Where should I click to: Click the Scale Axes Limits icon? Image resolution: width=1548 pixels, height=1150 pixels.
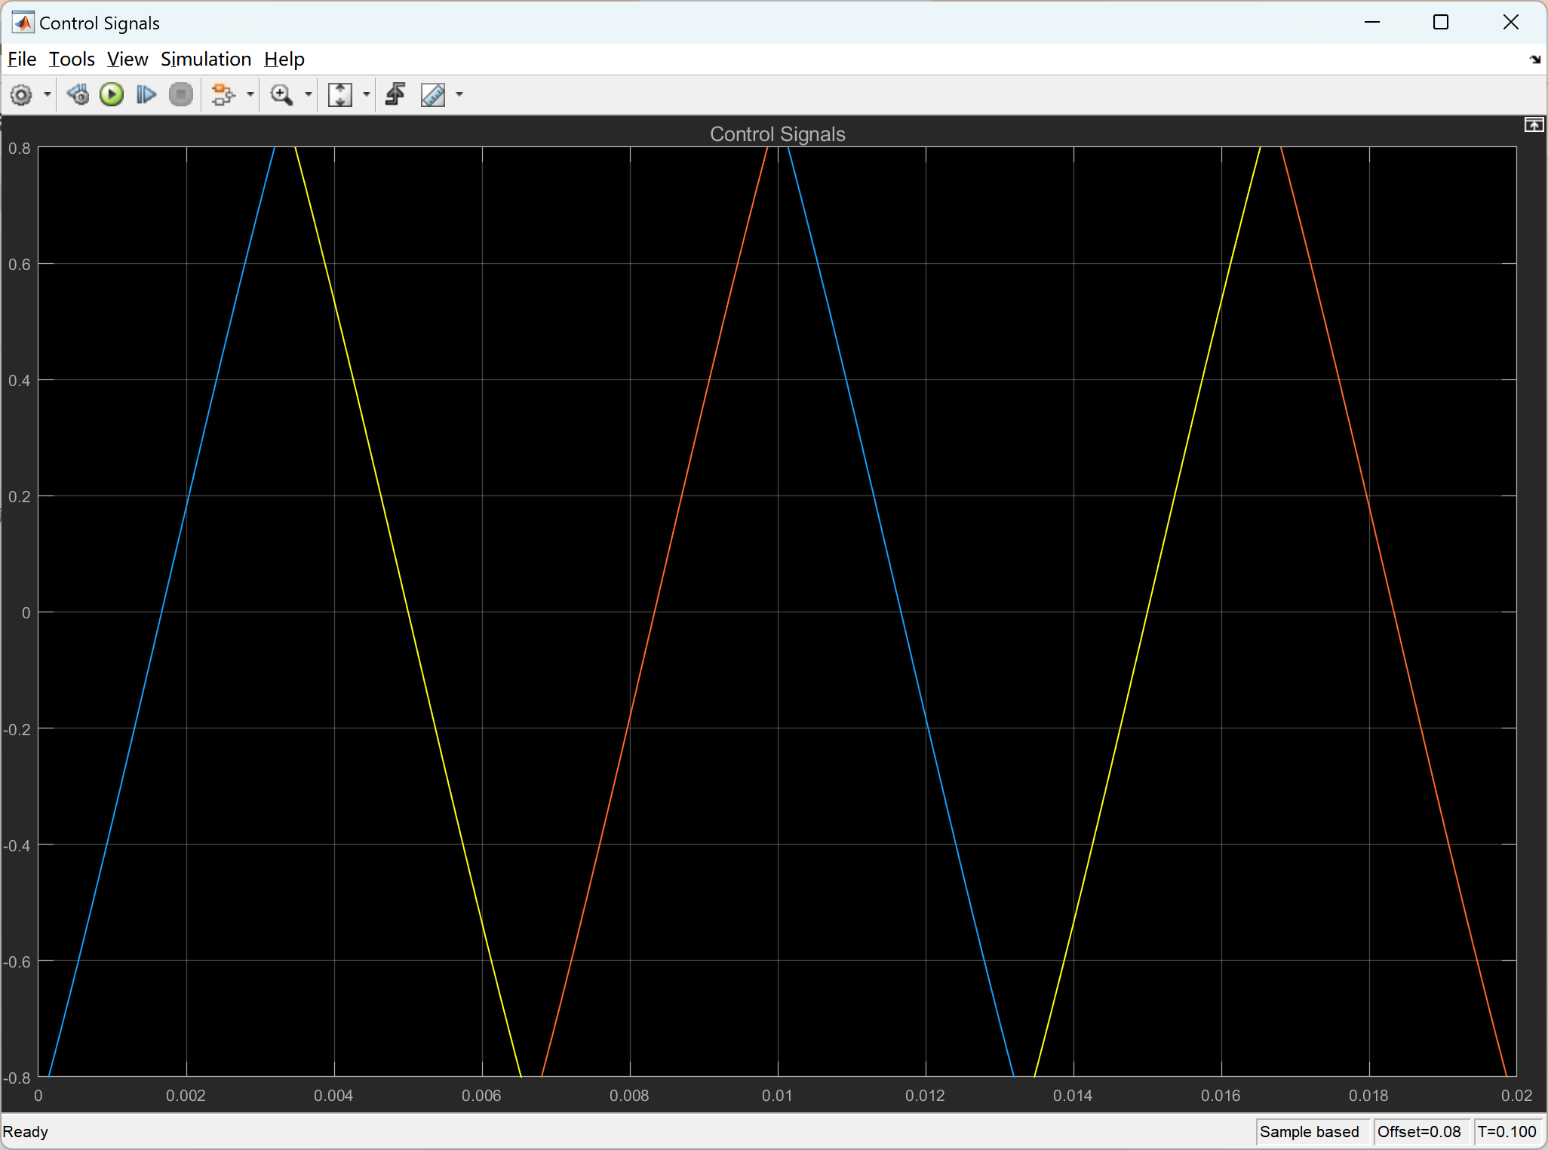tap(340, 95)
